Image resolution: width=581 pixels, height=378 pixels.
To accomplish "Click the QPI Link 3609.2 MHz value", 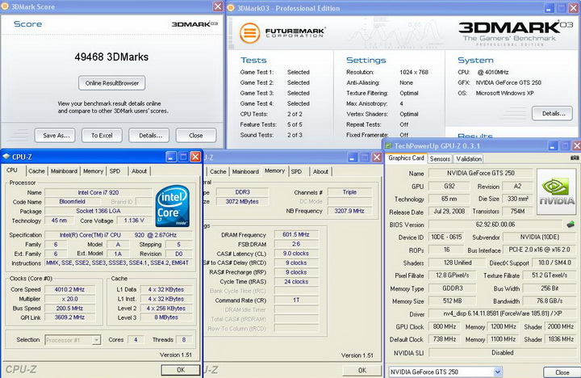I will pos(69,317).
